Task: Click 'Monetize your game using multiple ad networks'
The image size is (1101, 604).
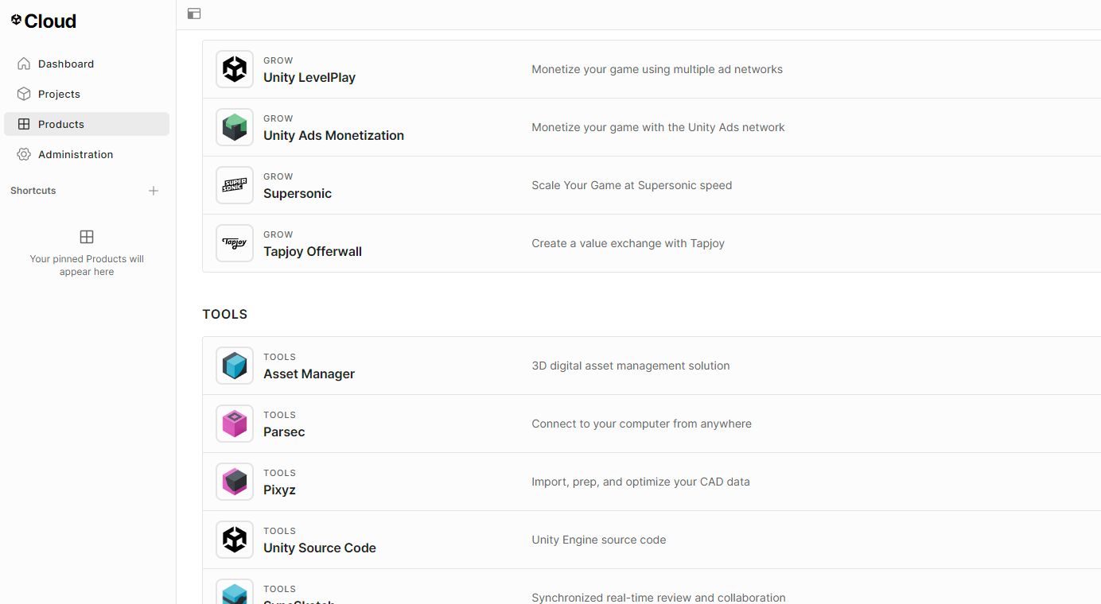Action: coord(657,69)
